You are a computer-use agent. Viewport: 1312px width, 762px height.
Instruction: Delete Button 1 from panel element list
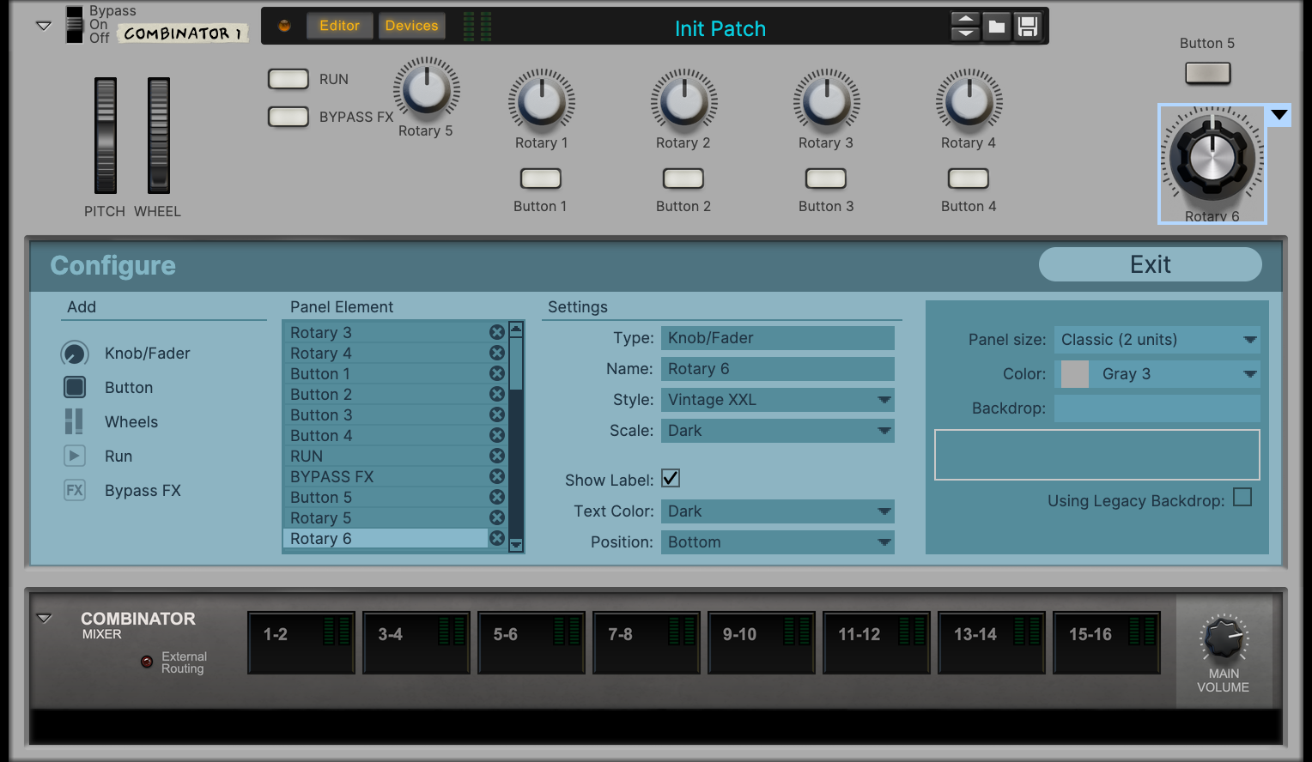click(x=496, y=373)
